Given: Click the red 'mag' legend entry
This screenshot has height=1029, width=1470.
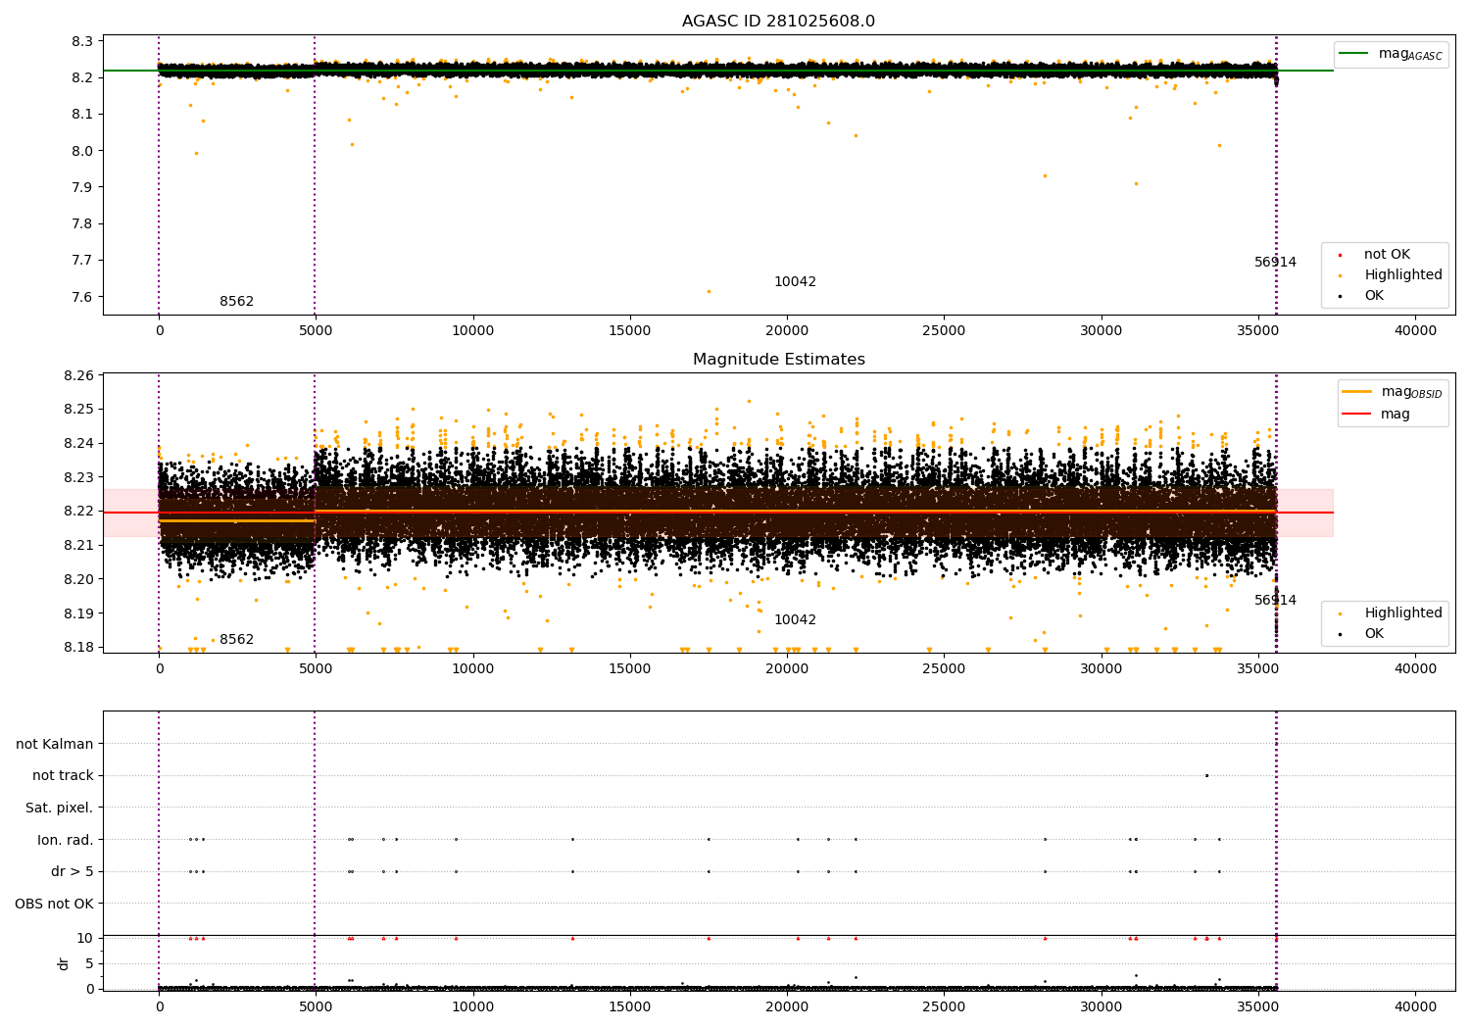Looking at the screenshot, I should click(x=1395, y=415).
